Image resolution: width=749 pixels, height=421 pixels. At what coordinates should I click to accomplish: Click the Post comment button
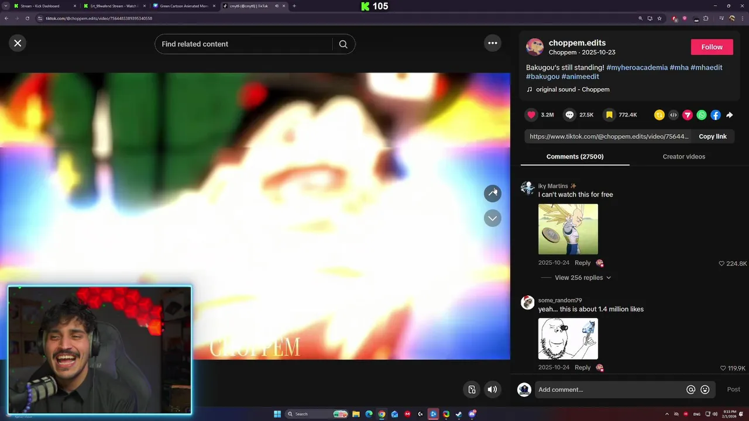tap(734, 389)
